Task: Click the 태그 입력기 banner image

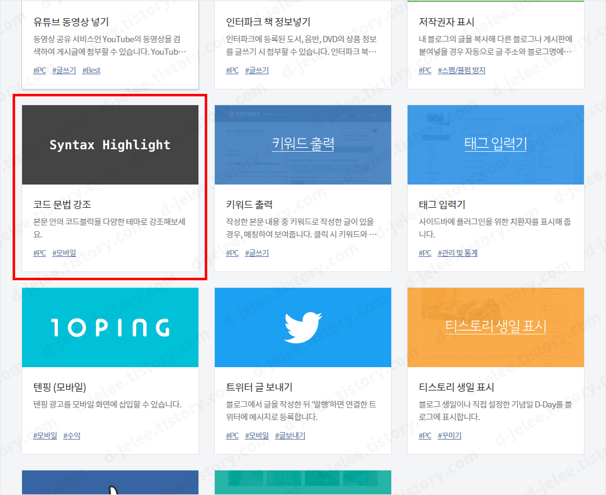Action: pos(495,144)
